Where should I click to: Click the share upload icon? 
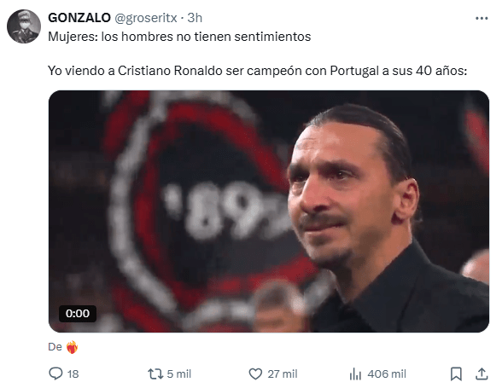point(482,374)
